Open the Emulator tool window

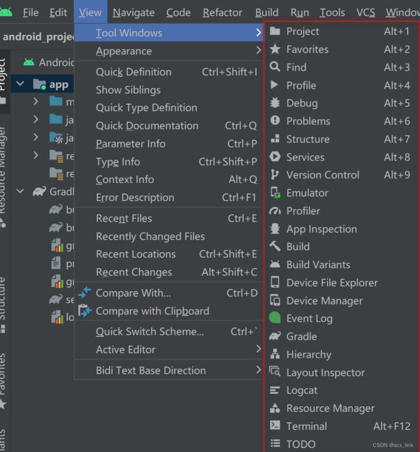[x=341, y=193]
